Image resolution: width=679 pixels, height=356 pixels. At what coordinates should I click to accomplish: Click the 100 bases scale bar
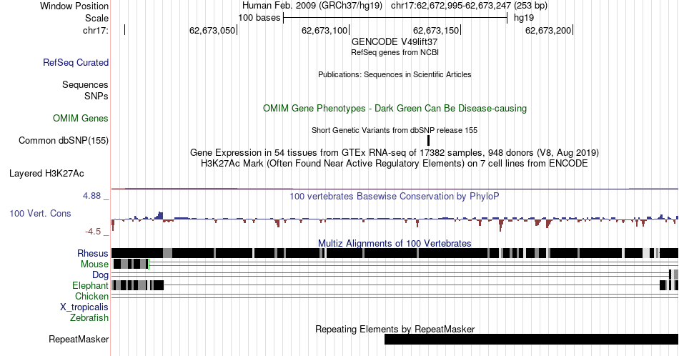pyautogui.click(x=395, y=18)
